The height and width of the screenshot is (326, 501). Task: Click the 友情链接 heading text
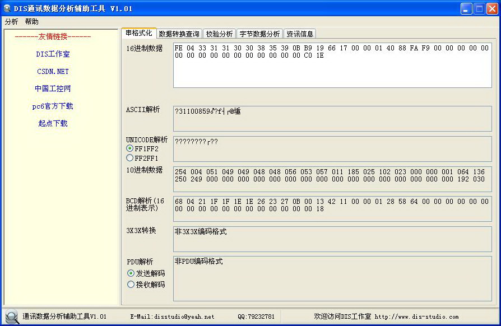click(x=53, y=37)
